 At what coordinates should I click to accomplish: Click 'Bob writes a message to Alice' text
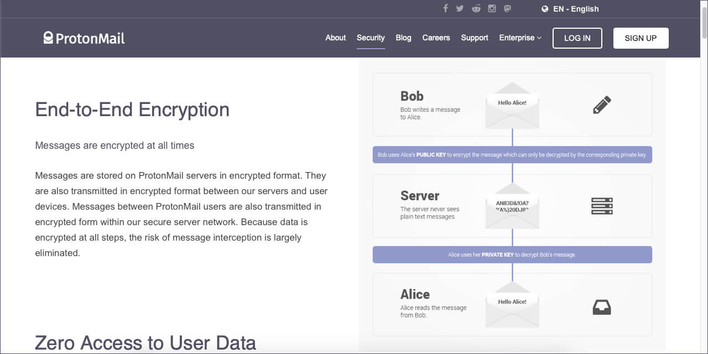[430, 113]
